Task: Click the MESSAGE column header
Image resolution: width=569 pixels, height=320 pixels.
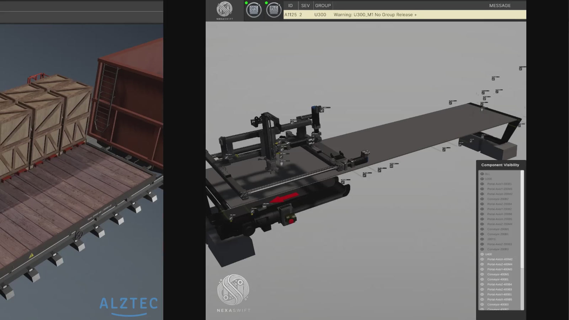Action: point(500,6)
